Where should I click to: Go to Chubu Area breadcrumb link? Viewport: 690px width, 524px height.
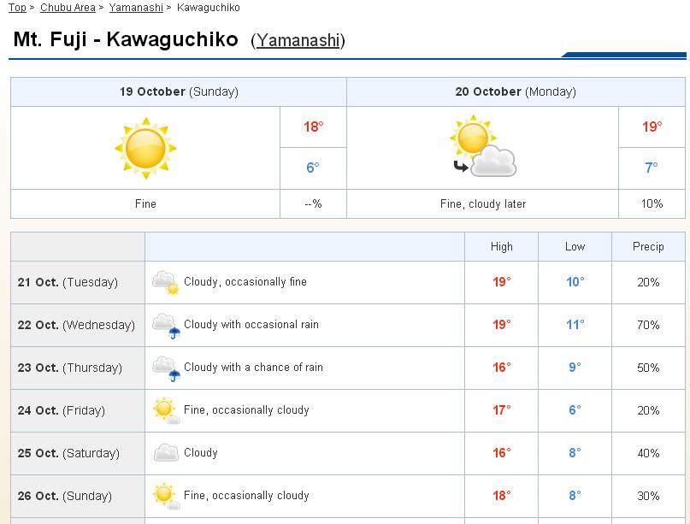(68, 8)
